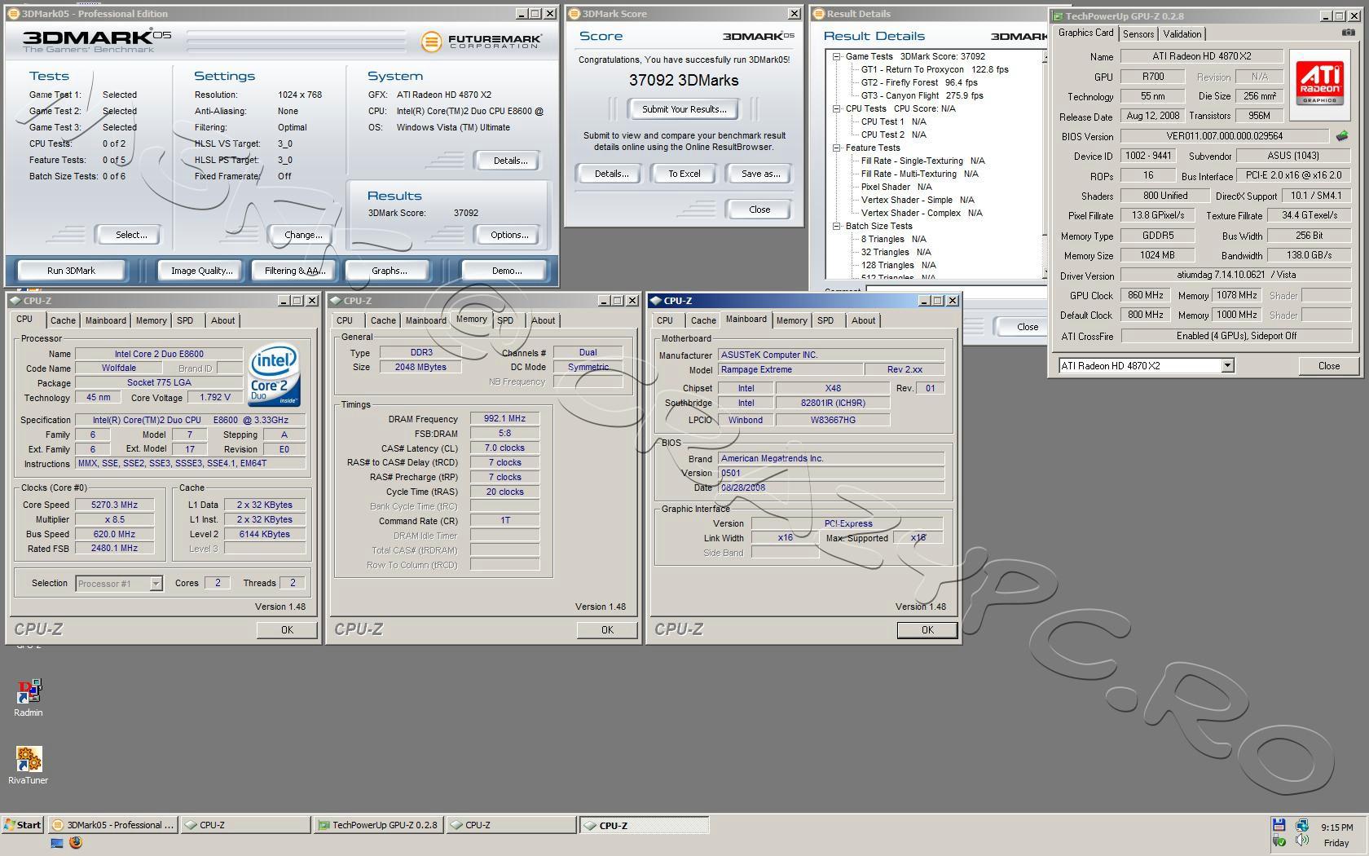This screenshot has height=856, width=1369.
Task: Click OK in the left CPU-Z window
Action: tap(287, 630)
